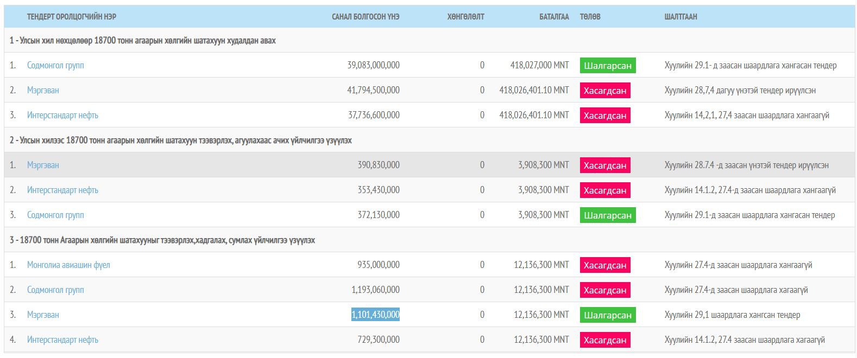Screen dimensions: 857x358
Task: Click the Санал болгосон үнэ column header
Action: coord(365,17)
